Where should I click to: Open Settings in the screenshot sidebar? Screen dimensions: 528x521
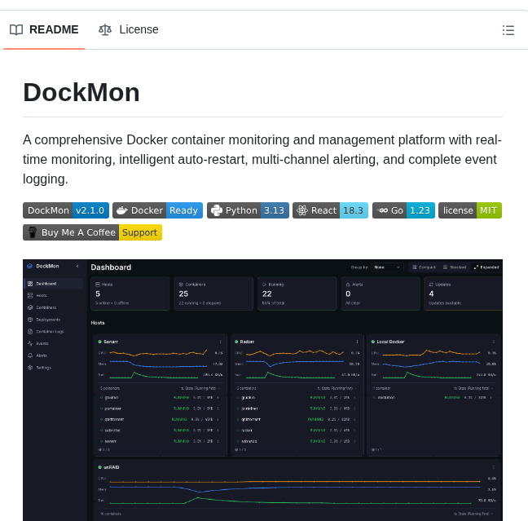(x=39, y=368)
